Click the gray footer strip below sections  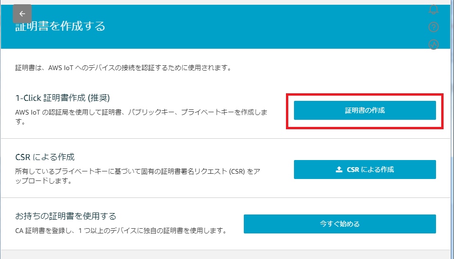226,255
